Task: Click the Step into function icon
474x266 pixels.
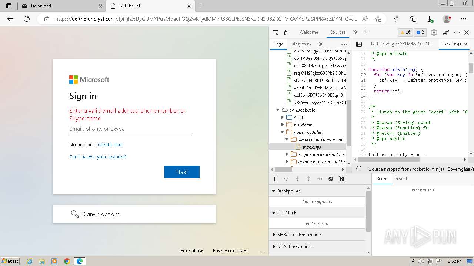Action: [x=297, y=179]
